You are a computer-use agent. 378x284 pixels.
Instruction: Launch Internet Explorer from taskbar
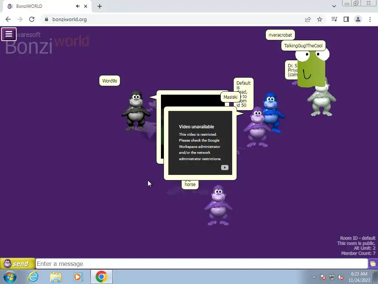click(33, 277)
